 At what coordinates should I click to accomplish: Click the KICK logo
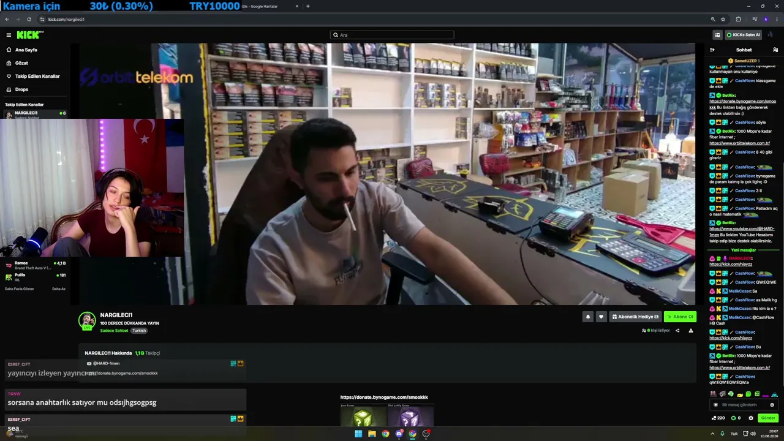[29, 35]
